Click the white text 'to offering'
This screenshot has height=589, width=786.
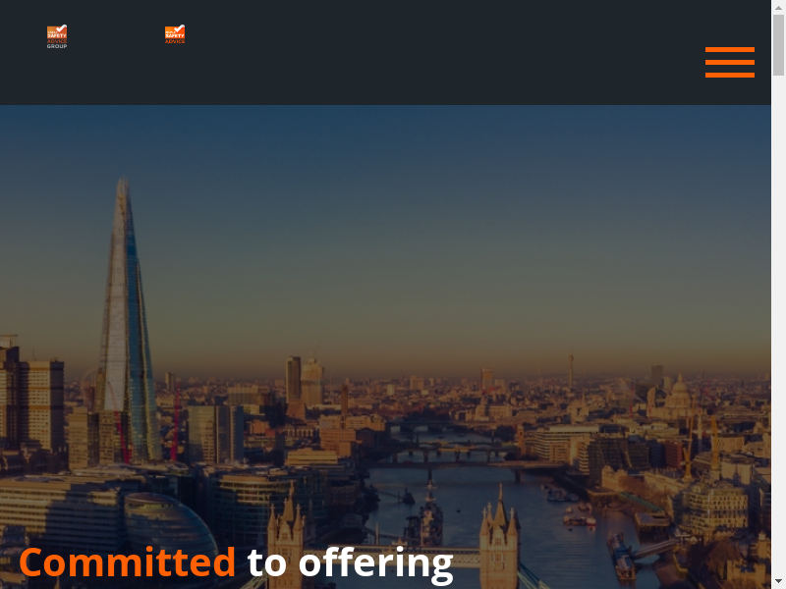(x=351, y=565)
